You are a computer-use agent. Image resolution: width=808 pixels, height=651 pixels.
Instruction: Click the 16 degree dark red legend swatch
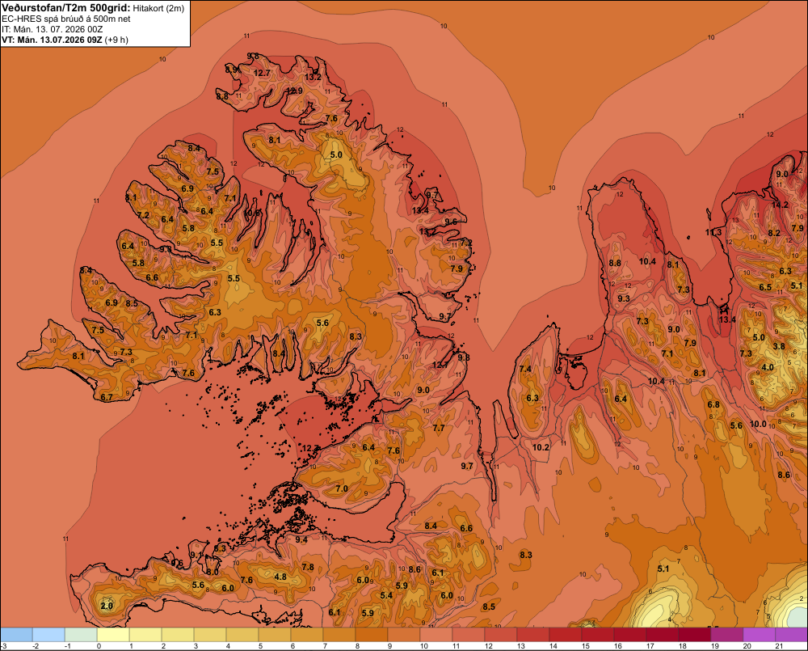pyautogui.click(x=630, y=634)
